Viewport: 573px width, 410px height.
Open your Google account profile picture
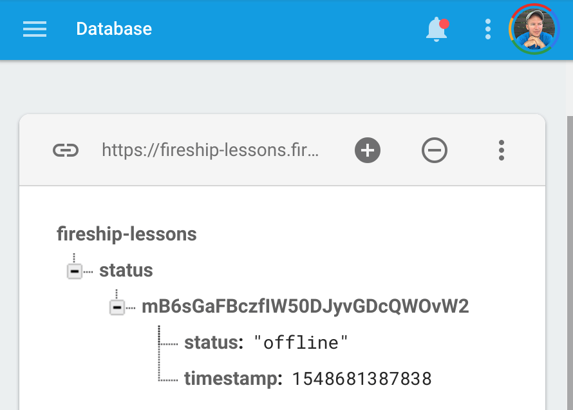533,29
